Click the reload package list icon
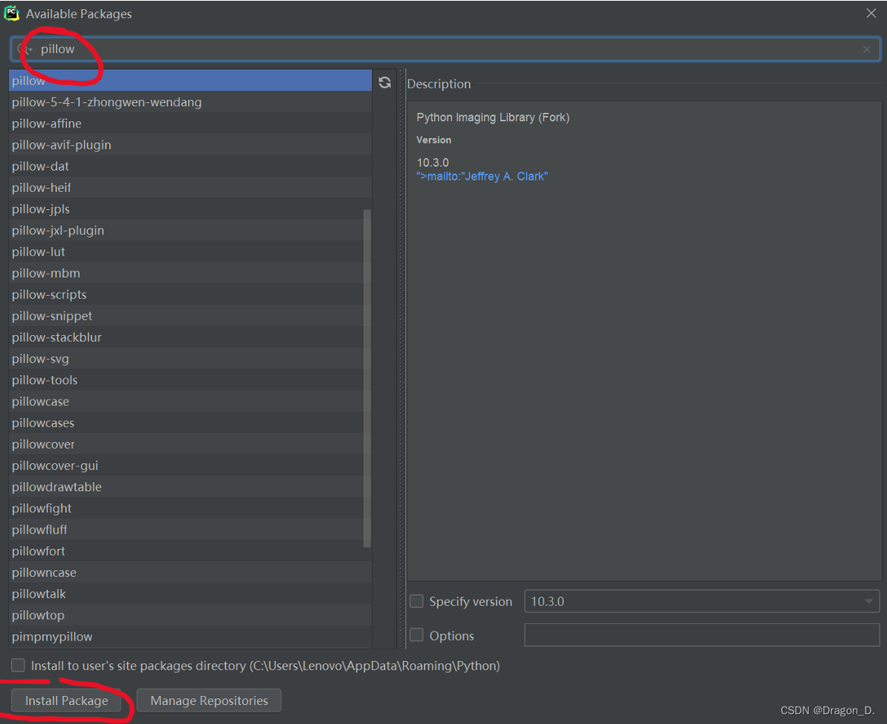 [x=385, y=83]
